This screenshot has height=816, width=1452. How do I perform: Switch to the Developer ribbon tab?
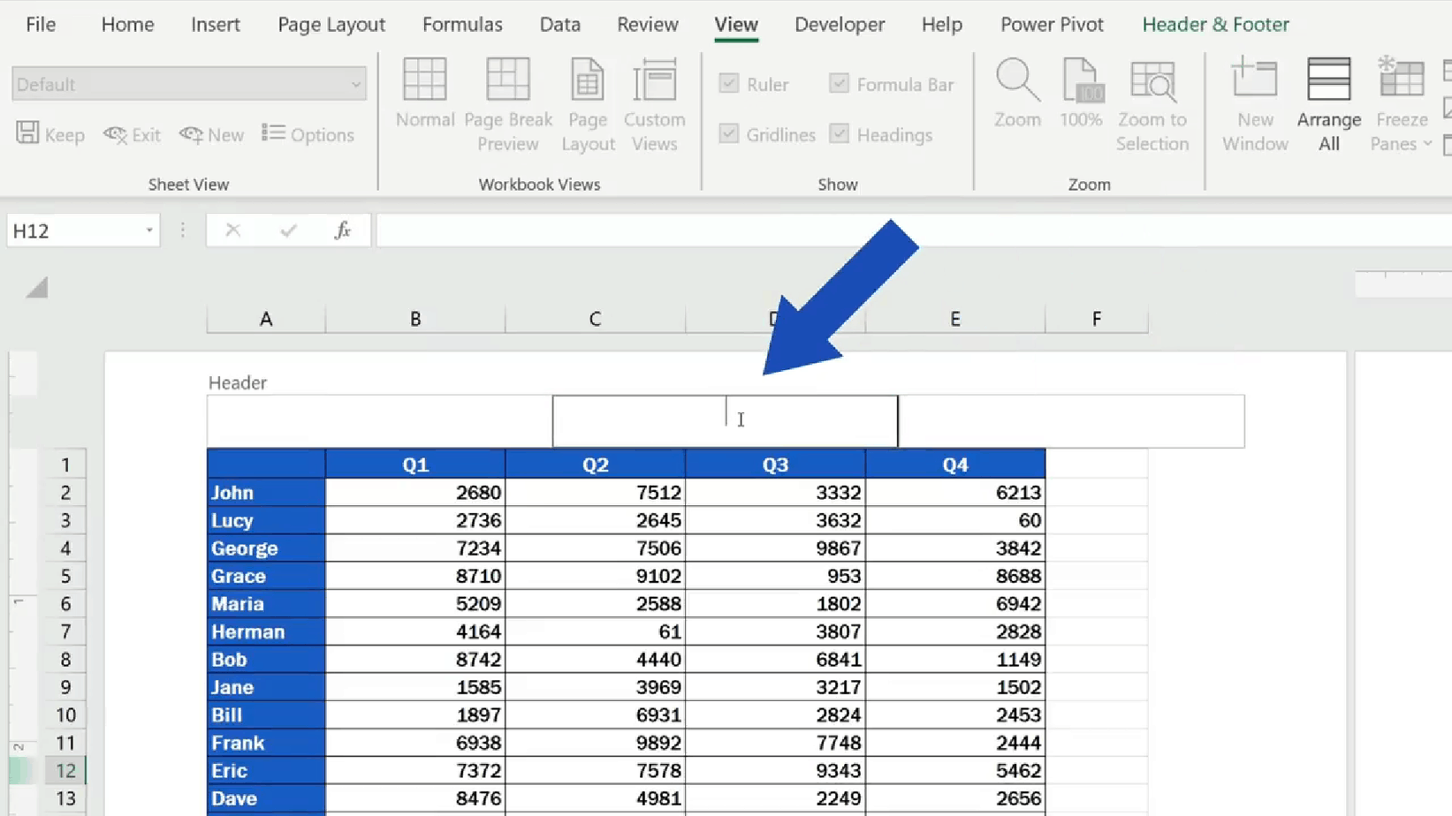coord(839,25)
